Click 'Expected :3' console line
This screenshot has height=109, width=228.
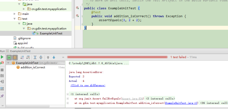77,76
